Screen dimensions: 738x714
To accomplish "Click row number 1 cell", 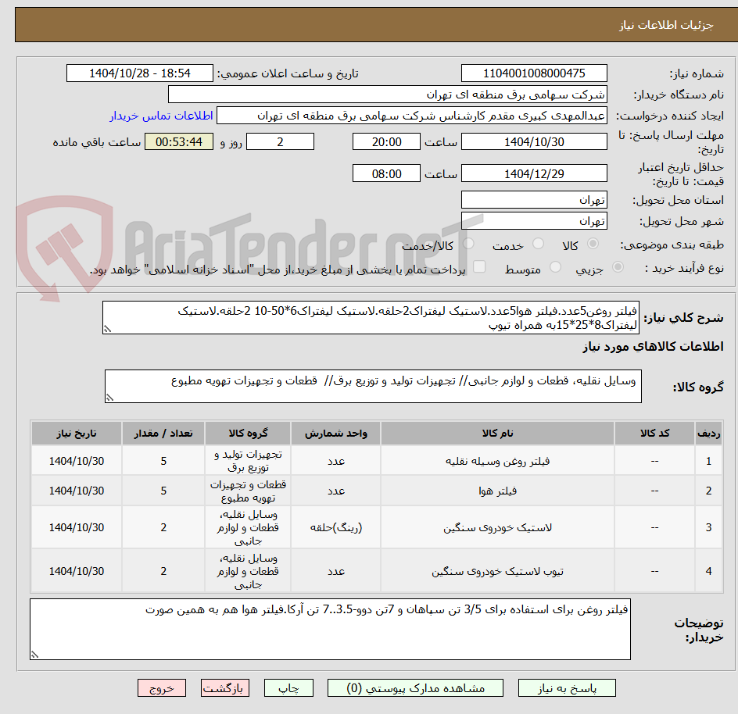I will [x=709, y=461].
